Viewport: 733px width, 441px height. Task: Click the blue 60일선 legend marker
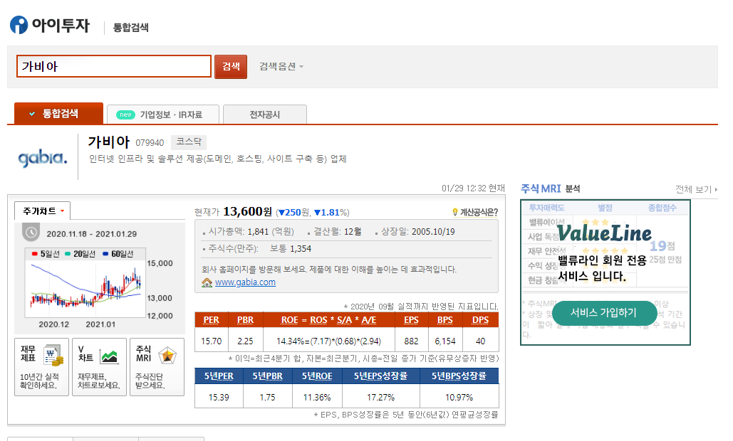(x=105, y=254)
